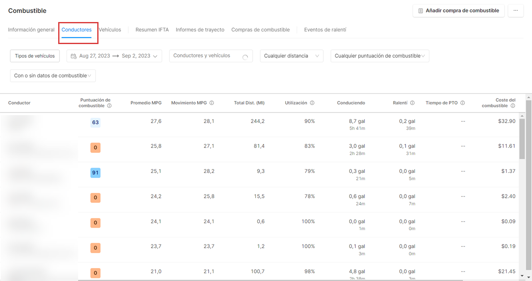
Task: Go to Compras de combustible tab
Action: click(x=260, y=30)
